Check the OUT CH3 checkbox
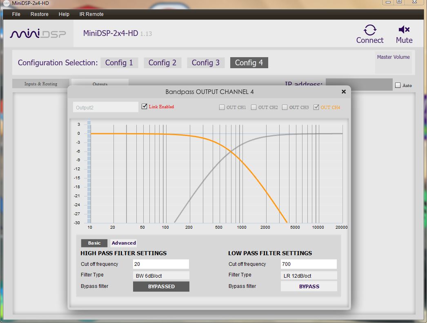 [x=285, y=107]
